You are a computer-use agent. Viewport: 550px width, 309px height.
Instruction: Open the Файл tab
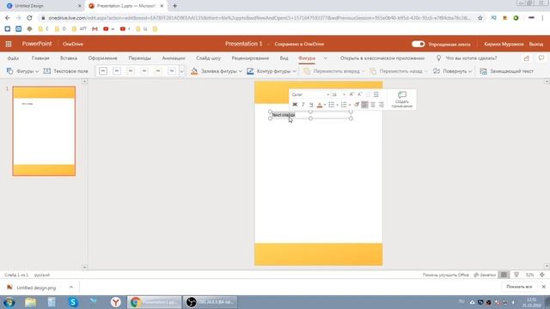[x=13, y=58]
